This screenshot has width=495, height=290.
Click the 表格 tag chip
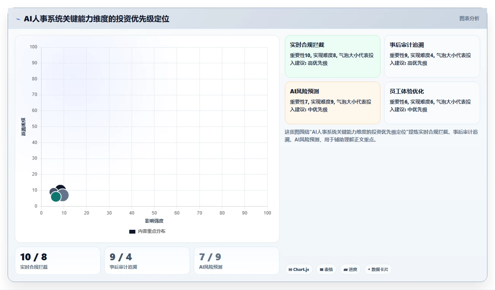coord(326,269)
